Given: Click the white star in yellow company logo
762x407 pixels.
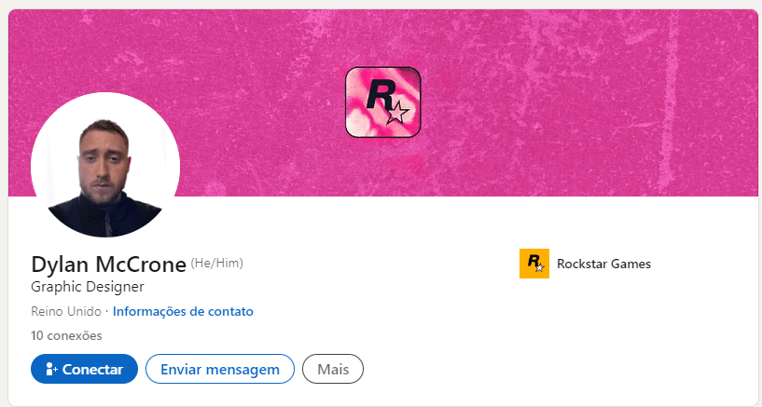Looking at the screenshot, I should click(539, 267).
